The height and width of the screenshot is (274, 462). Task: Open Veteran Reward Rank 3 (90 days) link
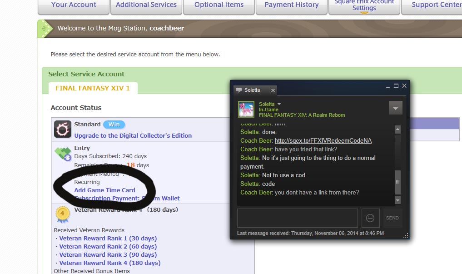108,254
